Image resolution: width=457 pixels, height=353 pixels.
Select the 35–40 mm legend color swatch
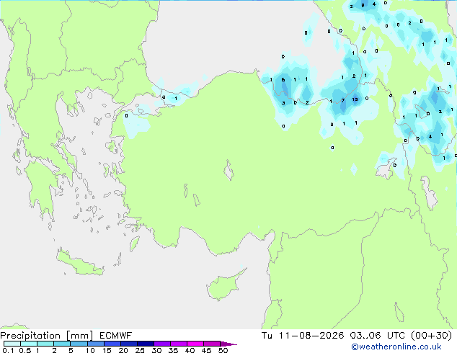[179, 344]
